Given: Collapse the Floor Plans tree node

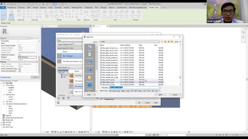Looking at the screenshot, I should 4,85.
